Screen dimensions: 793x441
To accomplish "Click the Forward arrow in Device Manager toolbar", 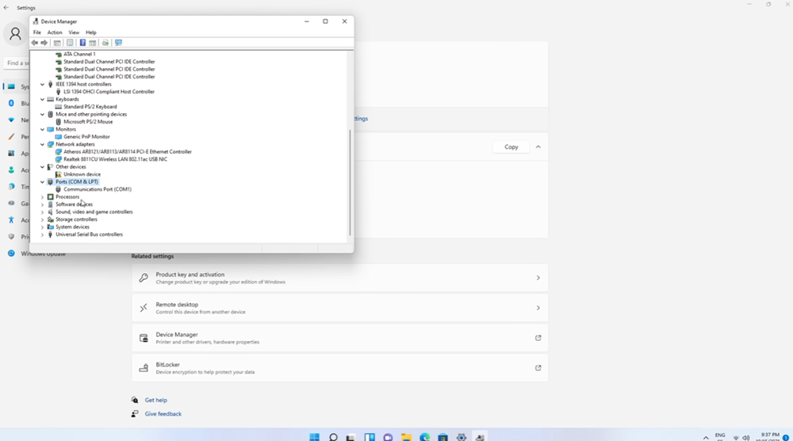I will [44, 43].
